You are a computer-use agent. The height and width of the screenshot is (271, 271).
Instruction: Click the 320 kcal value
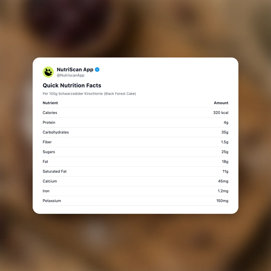click(x=221, y=113)
